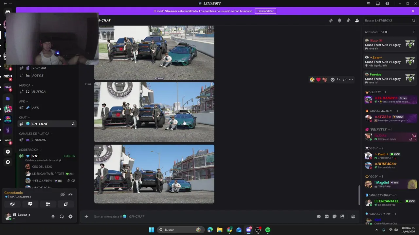Forward the hovered message
419x235 pixels.
345,80
